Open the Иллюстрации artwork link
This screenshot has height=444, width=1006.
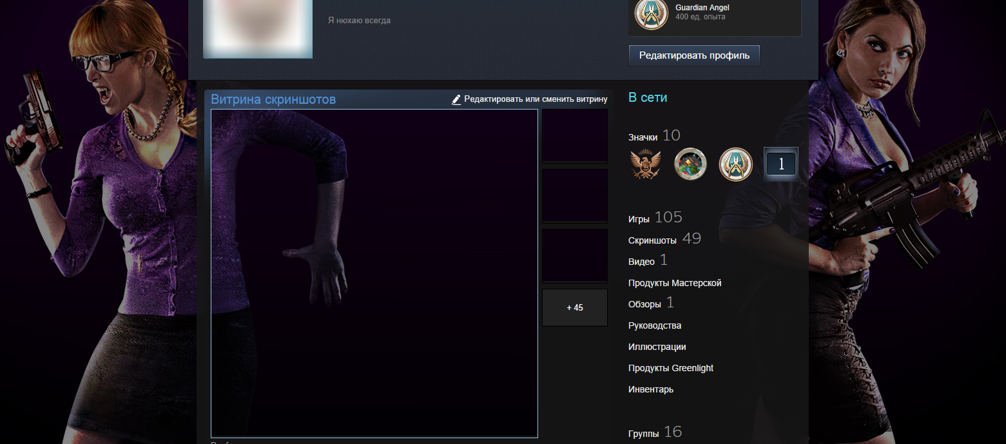[x=657, y=347]
